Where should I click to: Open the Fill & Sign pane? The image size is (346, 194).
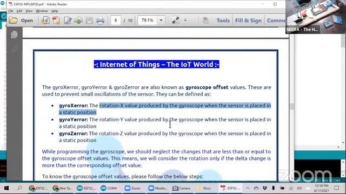click(x=248, y=20)
